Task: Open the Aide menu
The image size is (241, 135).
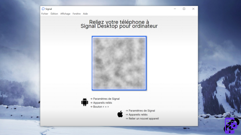Action: point(85,14)
